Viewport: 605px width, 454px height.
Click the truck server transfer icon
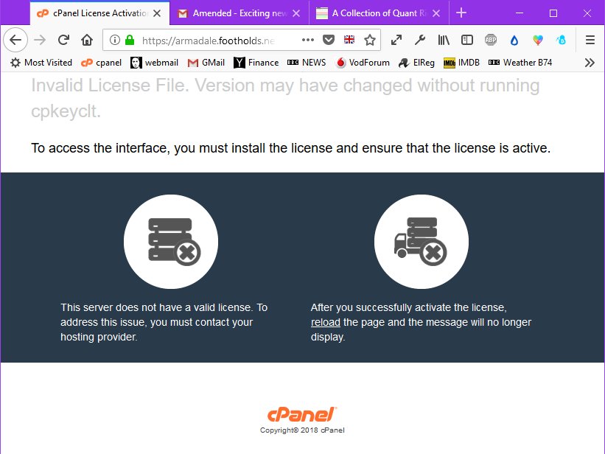pos(422,242)
